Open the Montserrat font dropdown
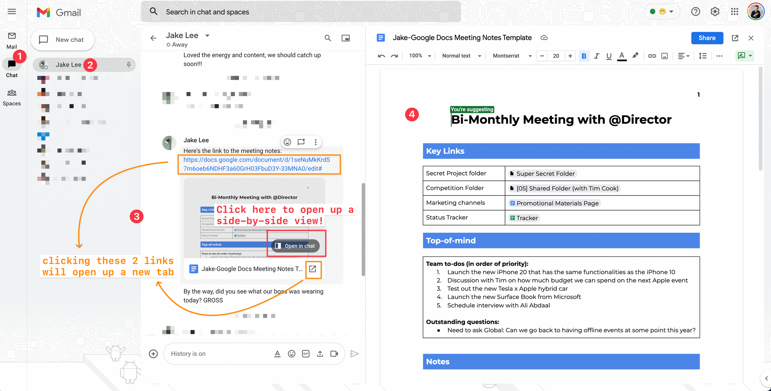 pos(512,56)
